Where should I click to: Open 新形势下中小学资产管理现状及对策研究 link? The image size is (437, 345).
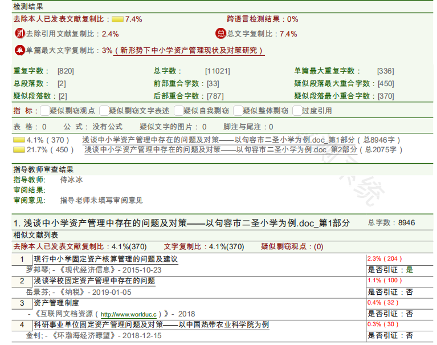191,50
